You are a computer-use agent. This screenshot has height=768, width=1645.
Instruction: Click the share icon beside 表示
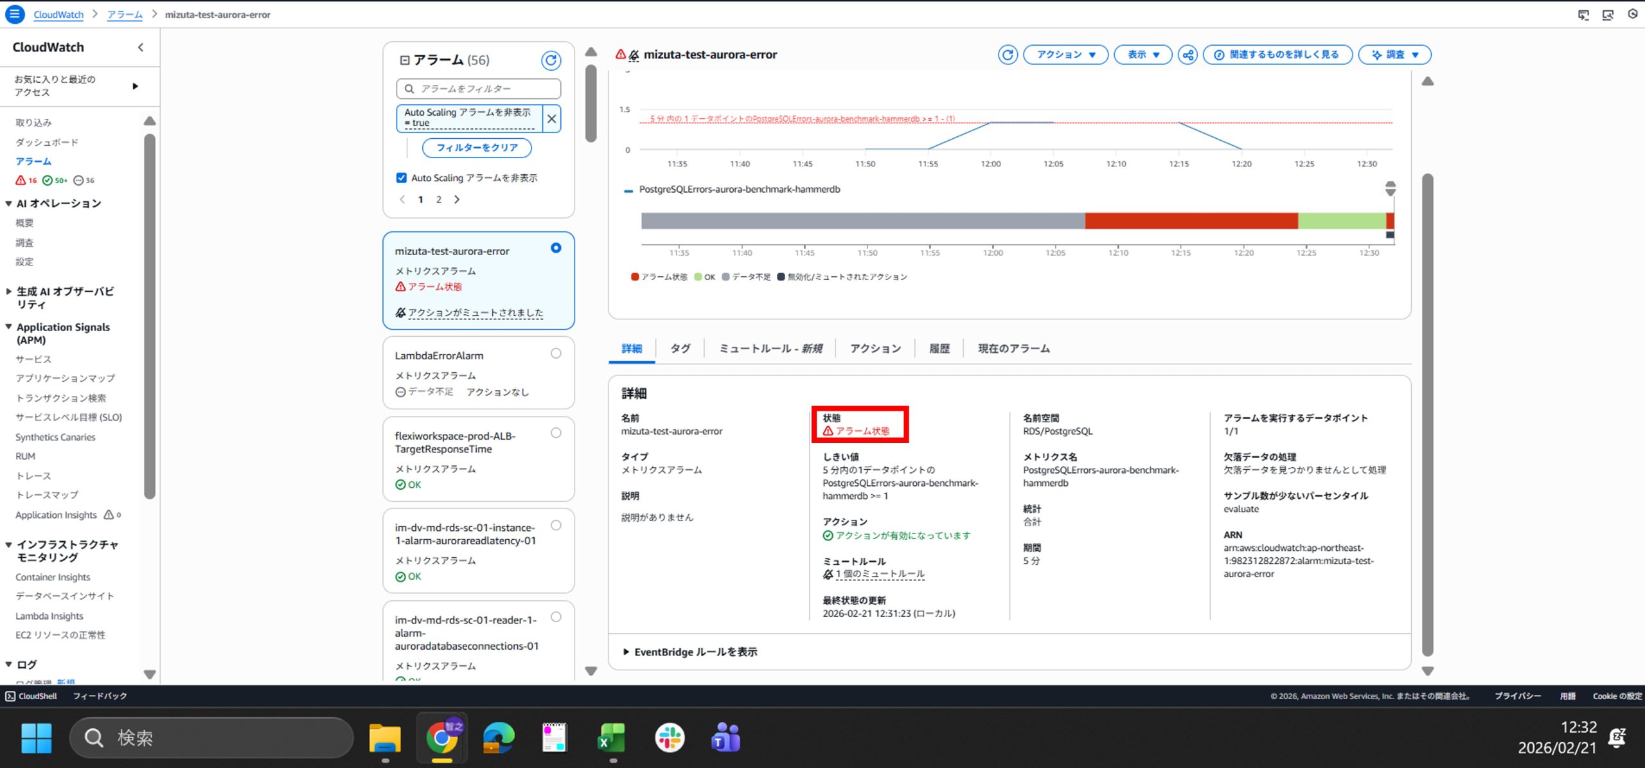(x=1187, y=55)
